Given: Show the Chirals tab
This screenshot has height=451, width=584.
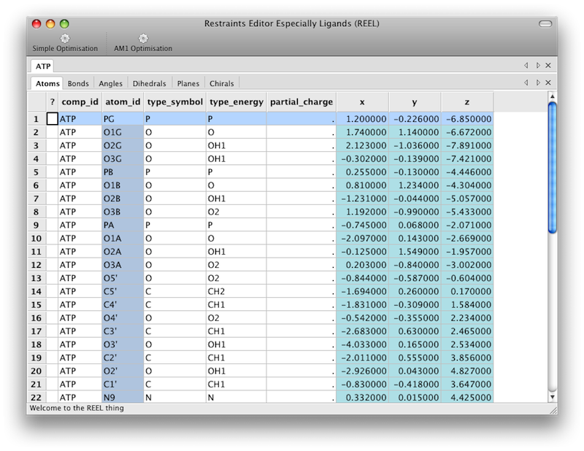Looking at the screenshot, I should (x=221, y=84).
